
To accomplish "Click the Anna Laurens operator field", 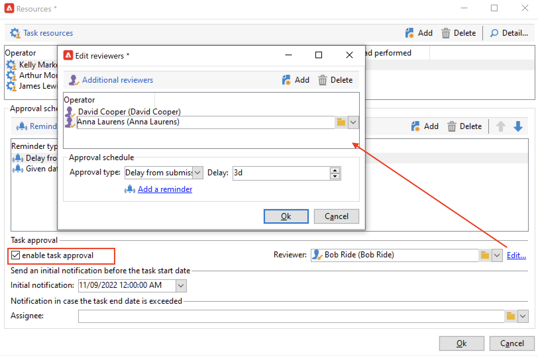I will tap(205, 122).
